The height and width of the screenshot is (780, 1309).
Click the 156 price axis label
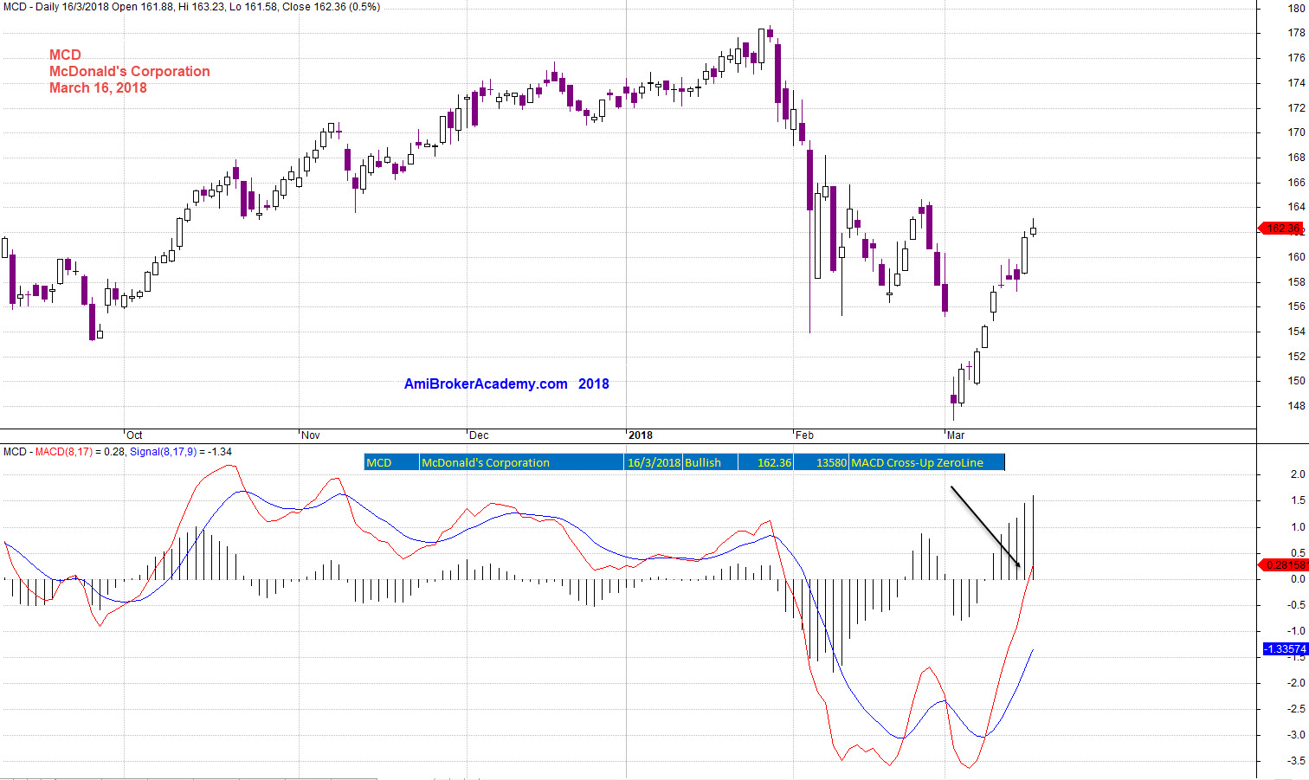click(1296, 306)
